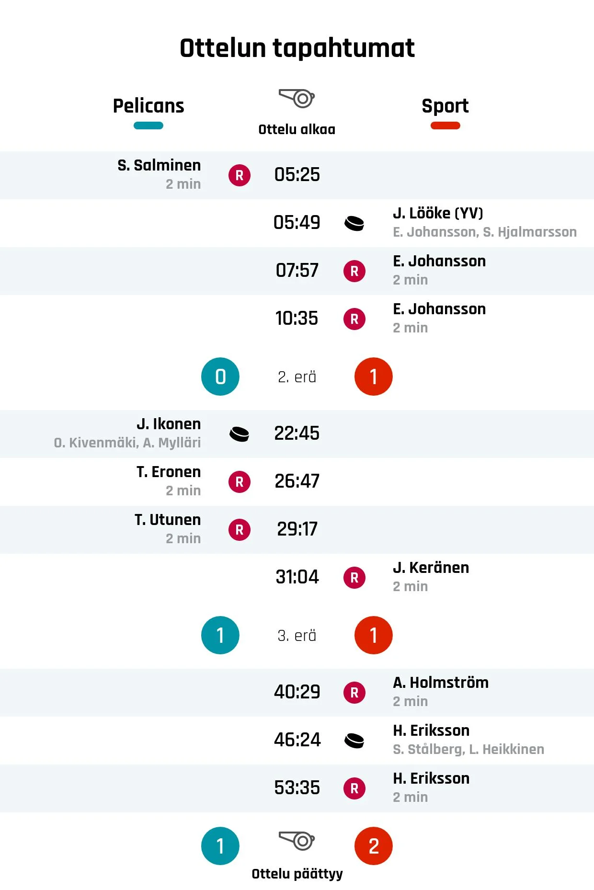The height and width of the screenshot is (890, 594).
Task: Click the puck icon next to J. Ikonen
Action: (240, 434)
